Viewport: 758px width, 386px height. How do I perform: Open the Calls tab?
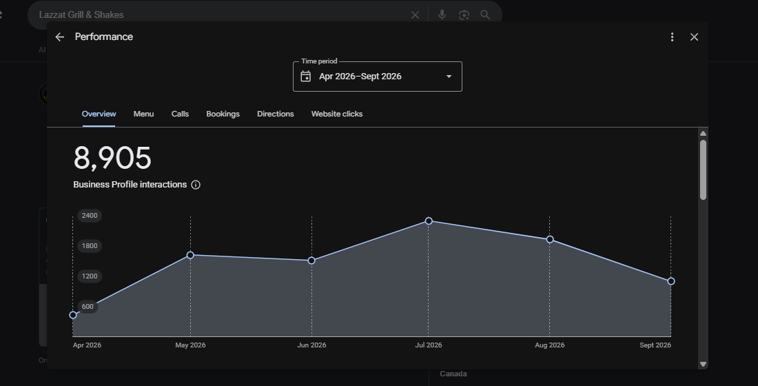(x=180, y=114)
